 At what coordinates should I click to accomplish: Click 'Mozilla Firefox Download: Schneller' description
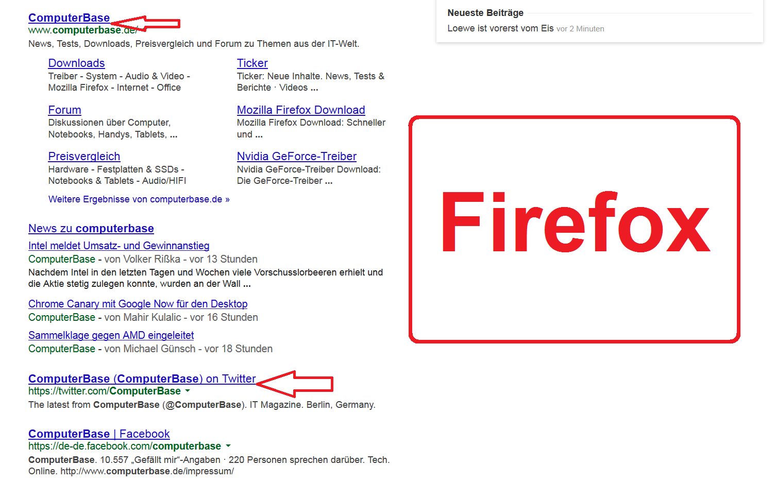(x=311, y=129)
